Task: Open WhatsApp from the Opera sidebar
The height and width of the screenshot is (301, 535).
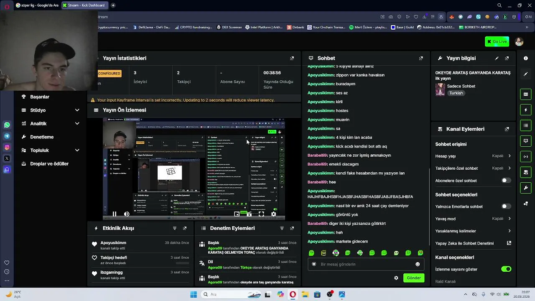Action: coord(7,125)
